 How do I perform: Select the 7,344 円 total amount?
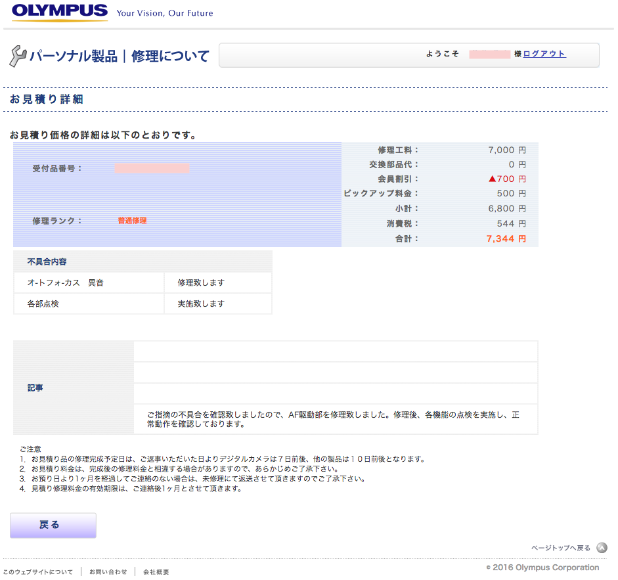(x=506, y=238)
